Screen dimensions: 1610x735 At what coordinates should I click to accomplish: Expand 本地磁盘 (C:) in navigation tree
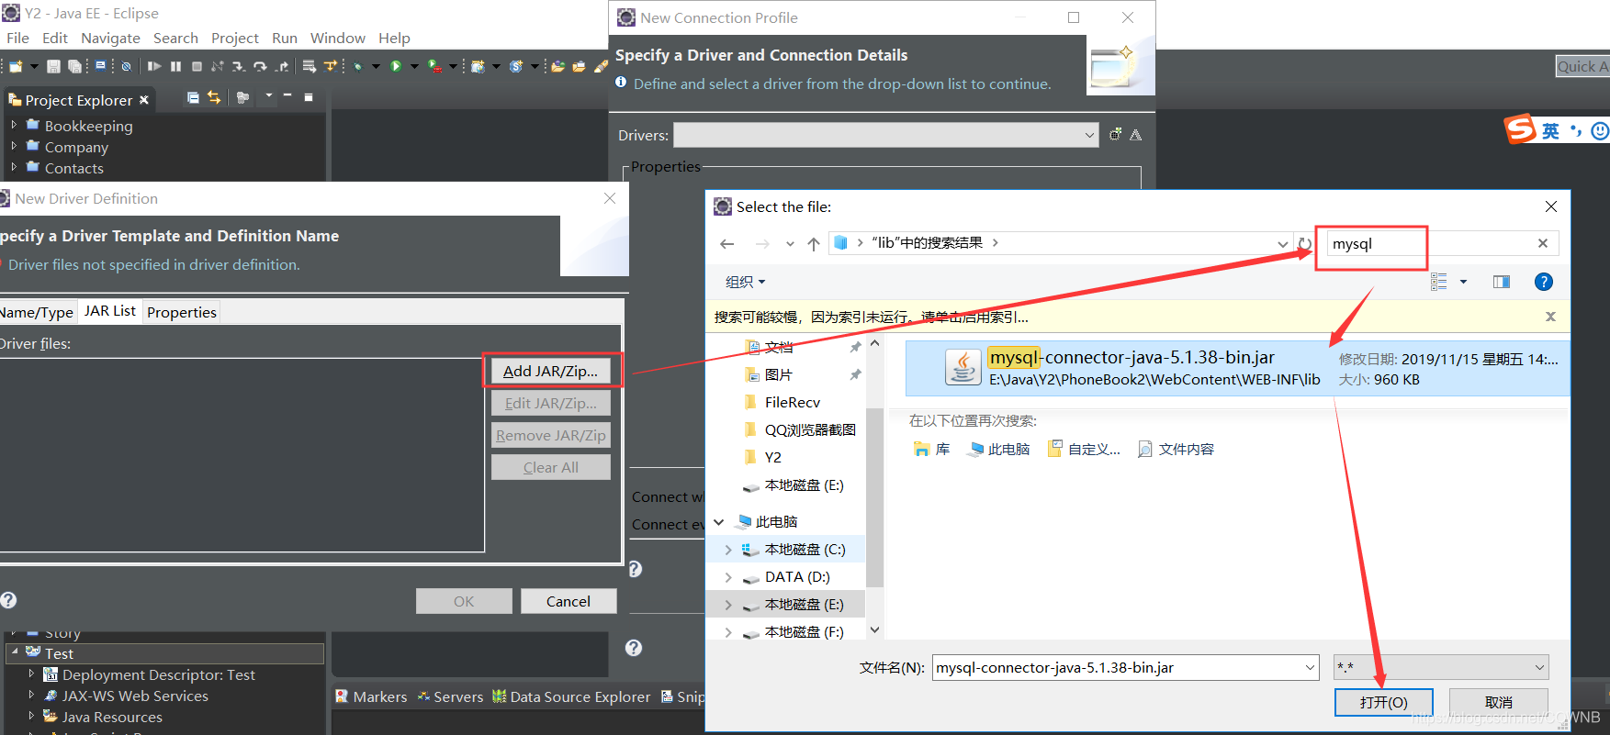(x=728, y=550)
